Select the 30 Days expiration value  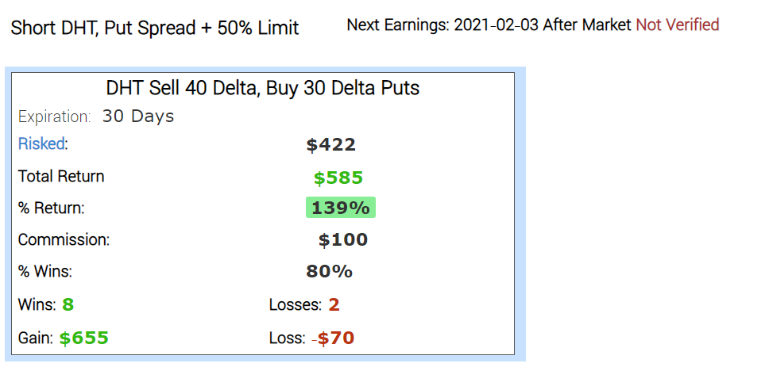click(138, 117)
